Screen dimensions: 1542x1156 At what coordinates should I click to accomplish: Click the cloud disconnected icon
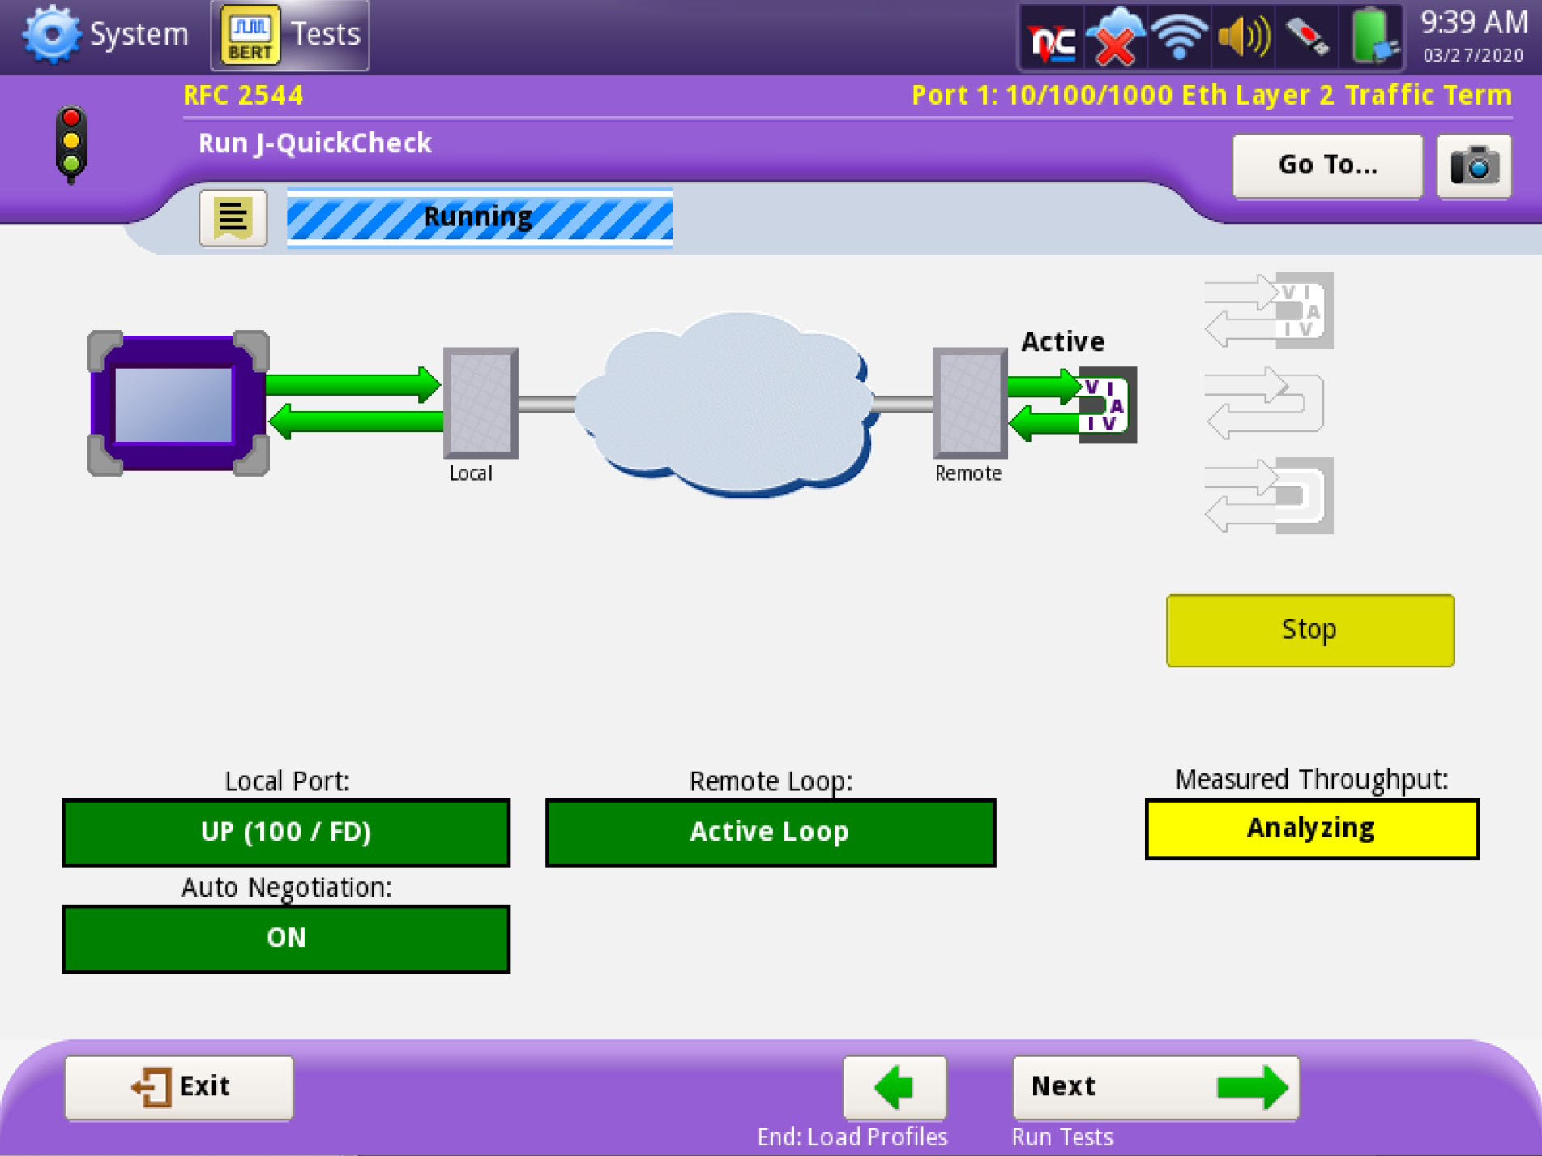click(x=1115, y=38)
